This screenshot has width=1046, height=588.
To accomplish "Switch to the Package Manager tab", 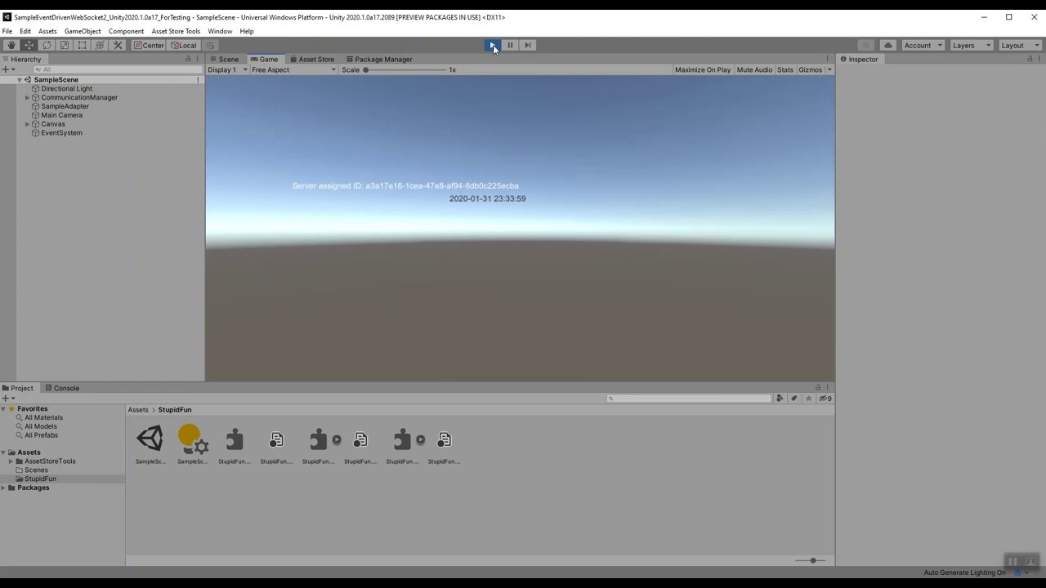I will click(378, 59).
